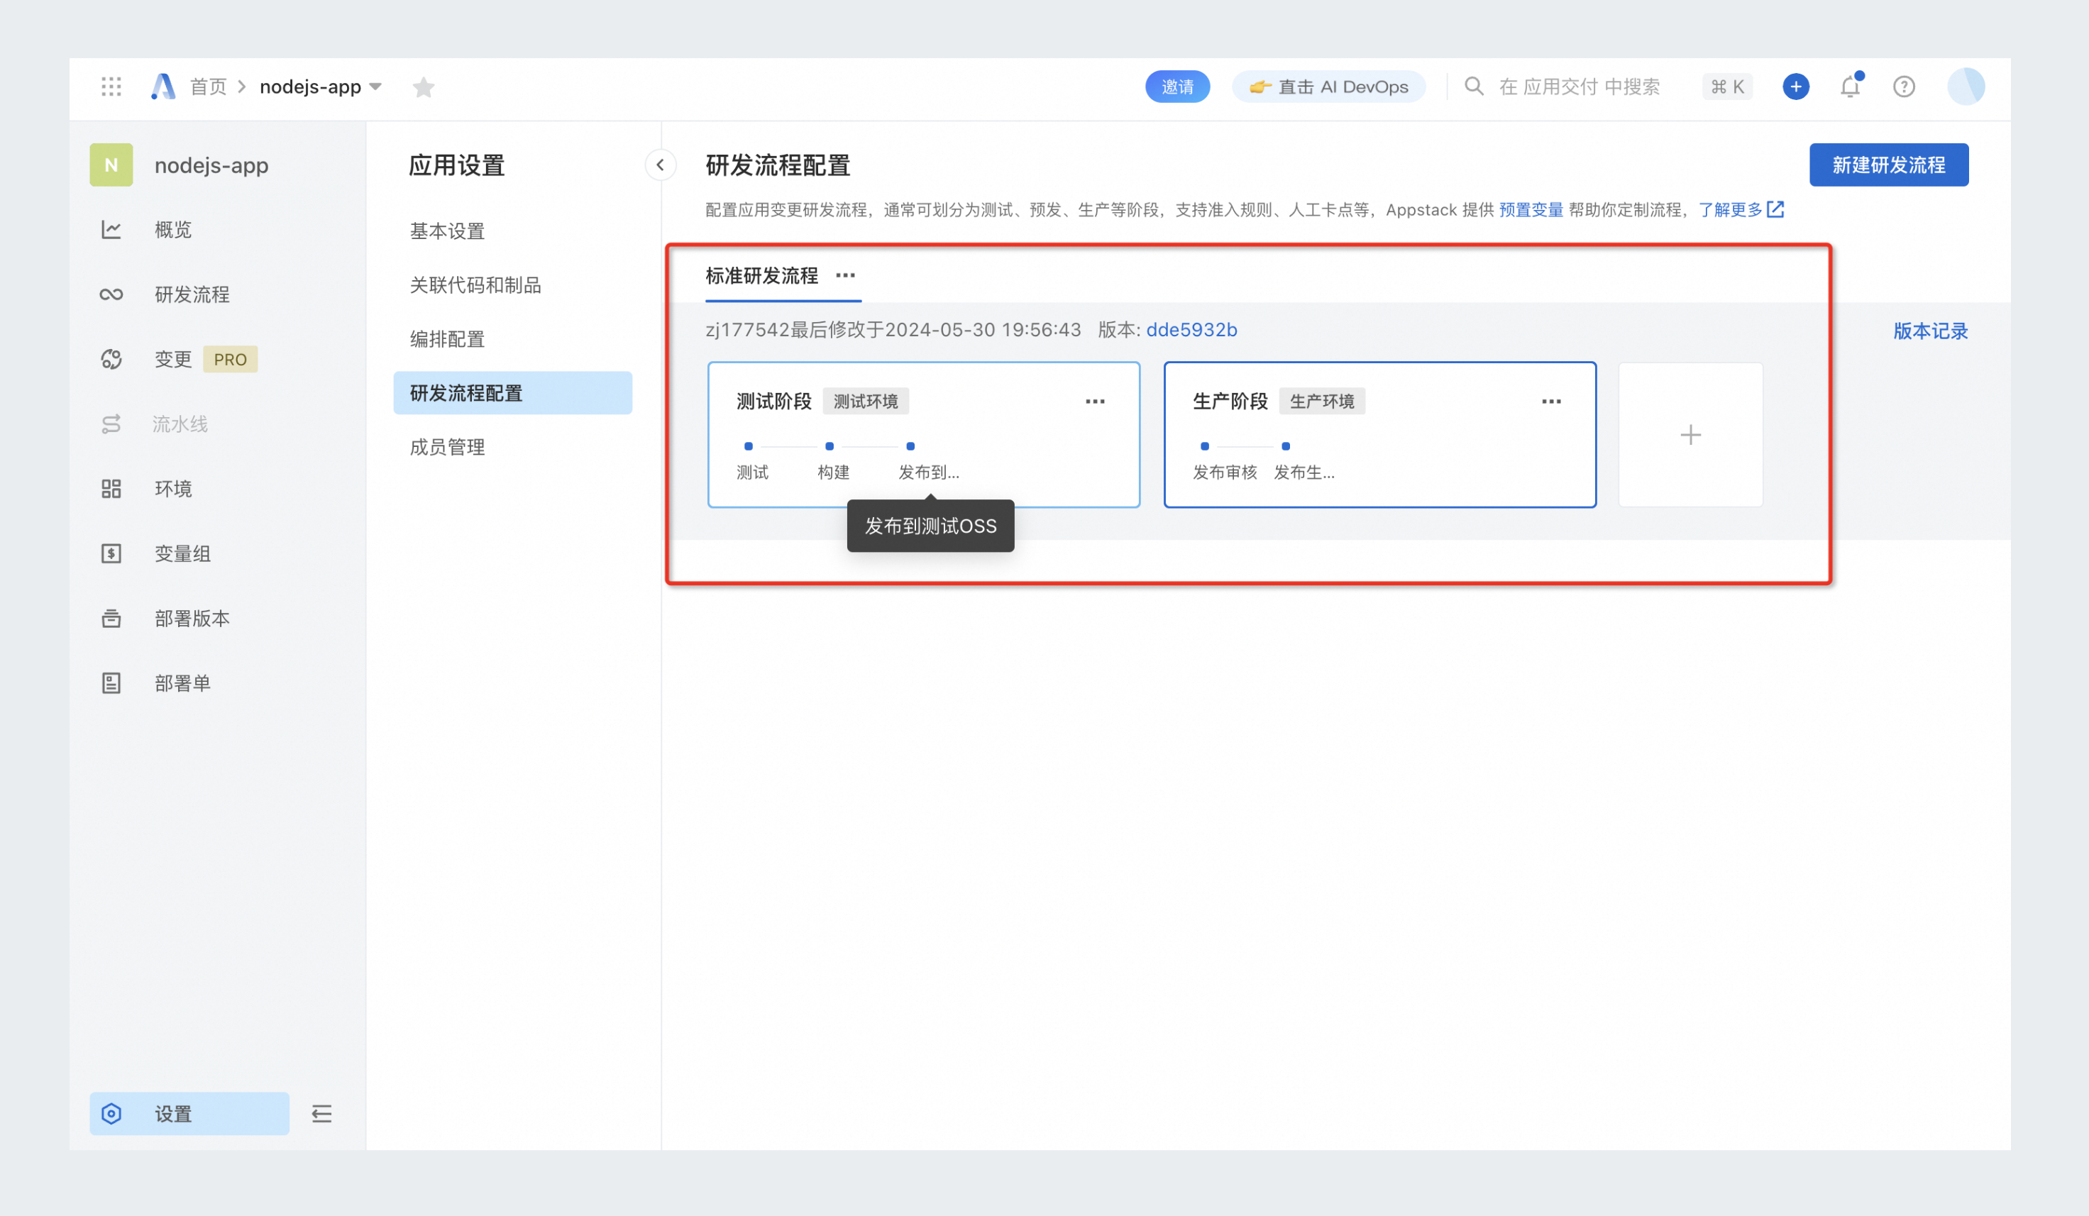This screenshot has width=2089, height=1216.
Task: Click the 生产环境 tag
Action: pyautogui.click(x=1321, y=401)
